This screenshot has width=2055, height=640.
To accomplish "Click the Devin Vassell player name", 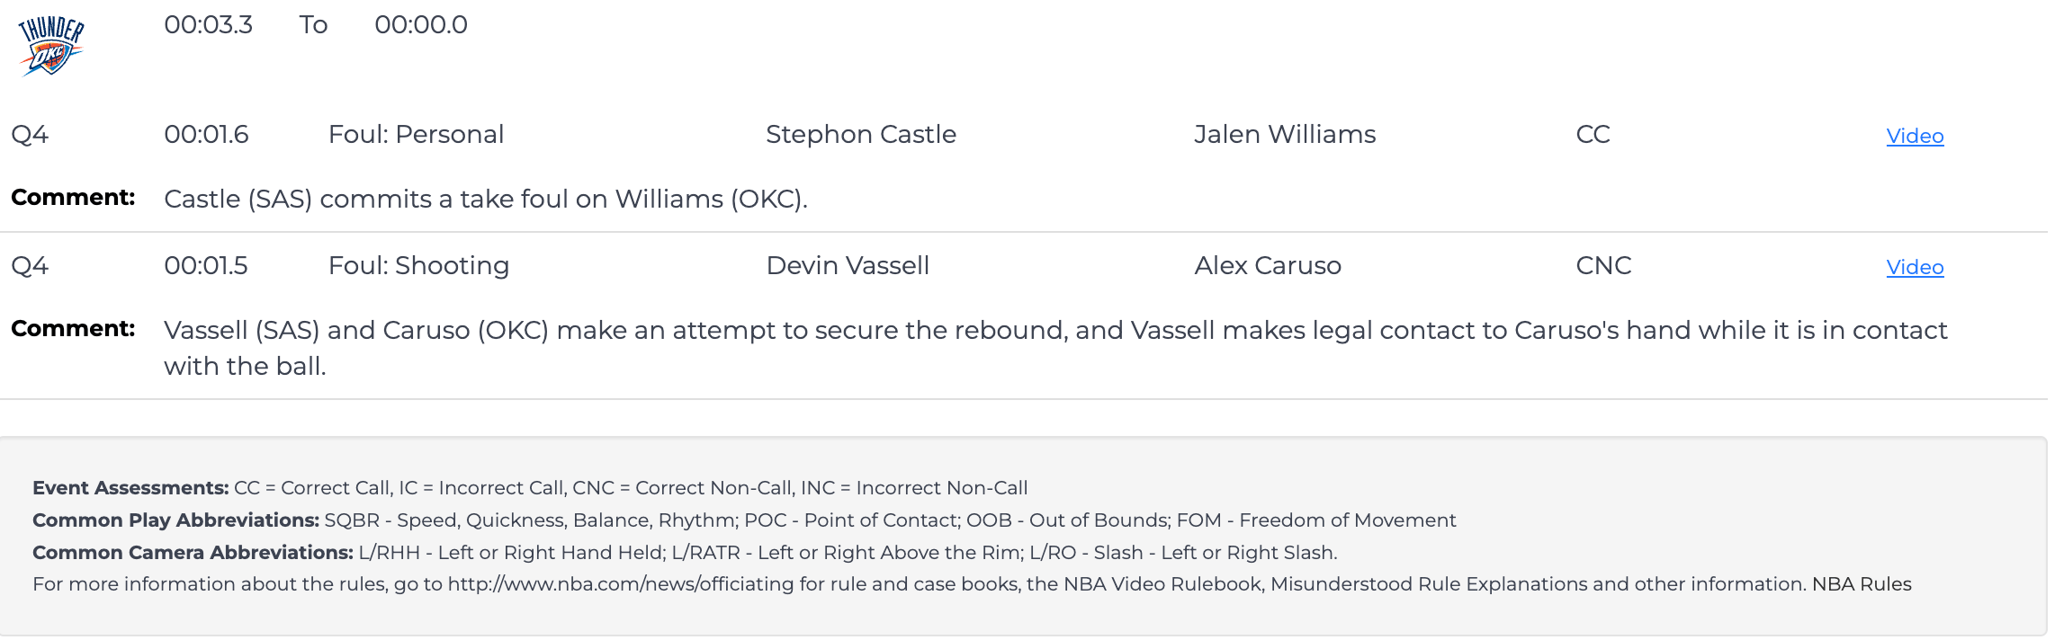I will coord(847,265).
